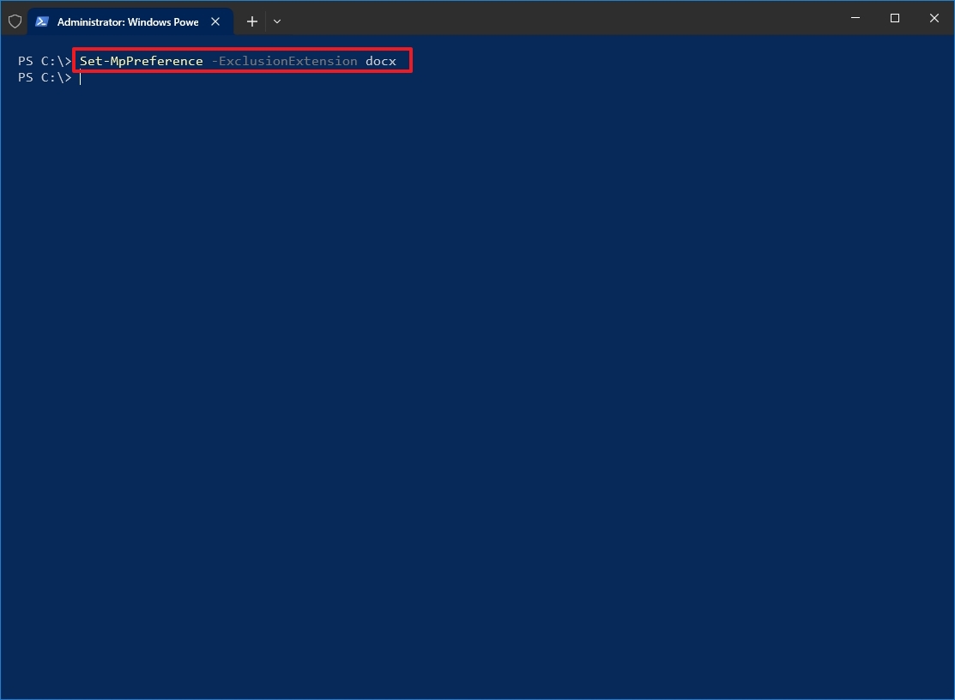This screenshot has width=955, height=700.
Task: Click the administrator shield icon
Action: point(15,22)
